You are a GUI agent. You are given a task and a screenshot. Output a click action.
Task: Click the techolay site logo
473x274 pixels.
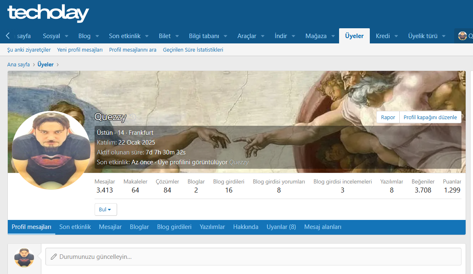[48, 13]
